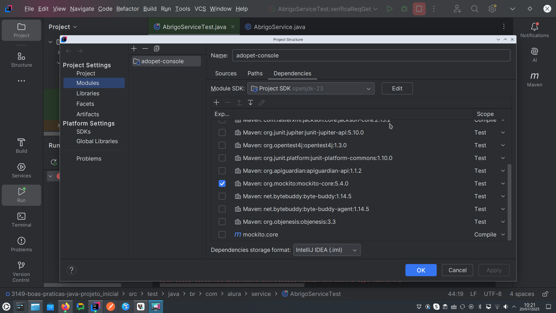Open Project view dropdown
The height and width of the screenshot is (313, 556).
(63, 27)
